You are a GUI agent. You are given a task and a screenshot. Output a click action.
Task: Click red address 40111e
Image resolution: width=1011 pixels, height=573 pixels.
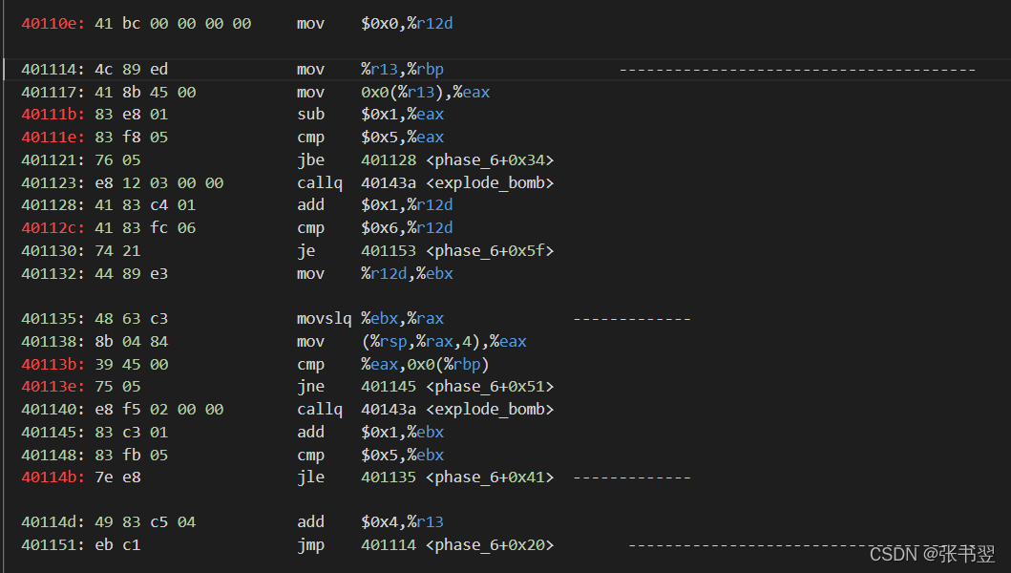click(x=53, y=138)
